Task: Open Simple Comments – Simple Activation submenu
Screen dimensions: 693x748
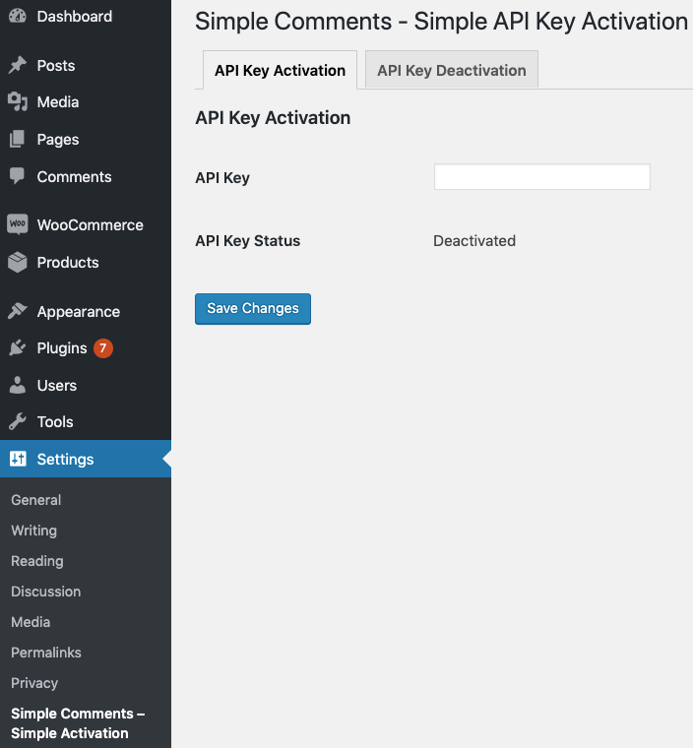Action: (78, 723)
